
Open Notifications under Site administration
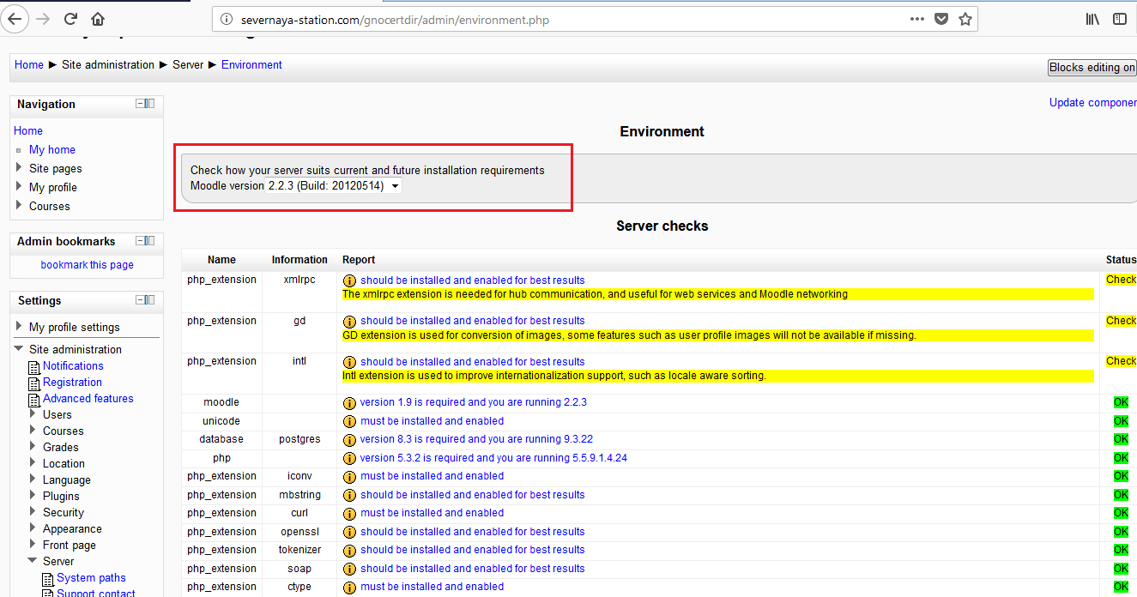(x=73, y=366)
